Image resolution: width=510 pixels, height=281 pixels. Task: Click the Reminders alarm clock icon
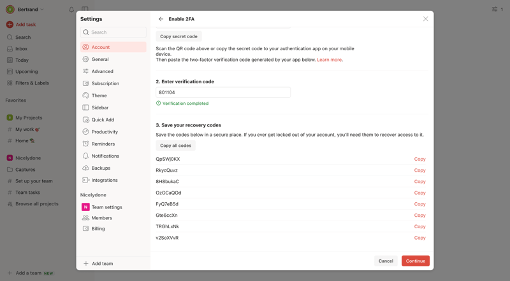click(x=85, y=144)
